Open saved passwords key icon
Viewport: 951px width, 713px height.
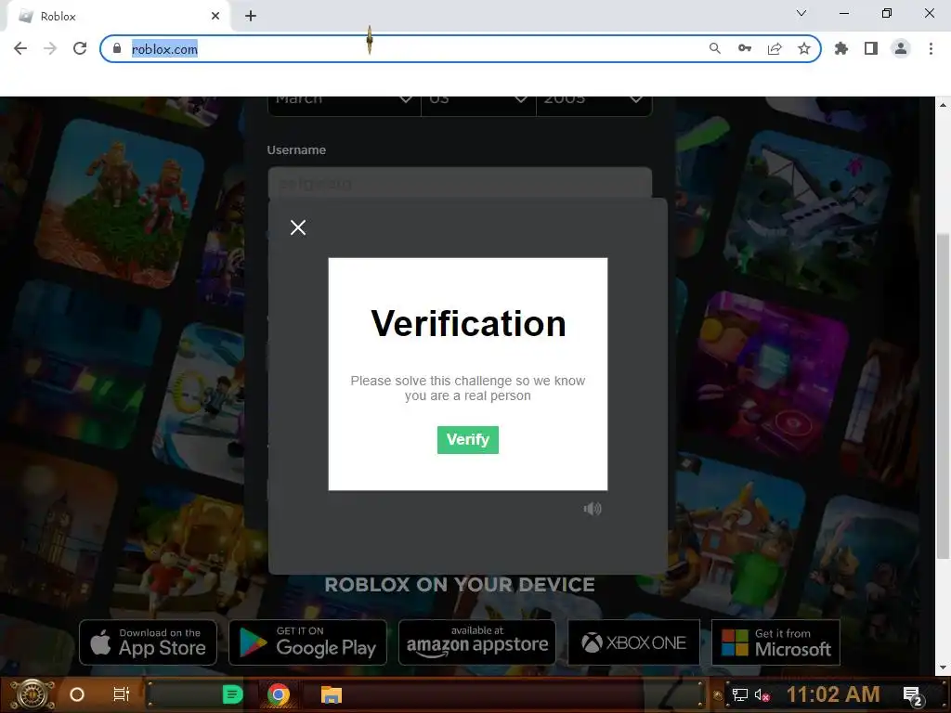click(745, 48)
